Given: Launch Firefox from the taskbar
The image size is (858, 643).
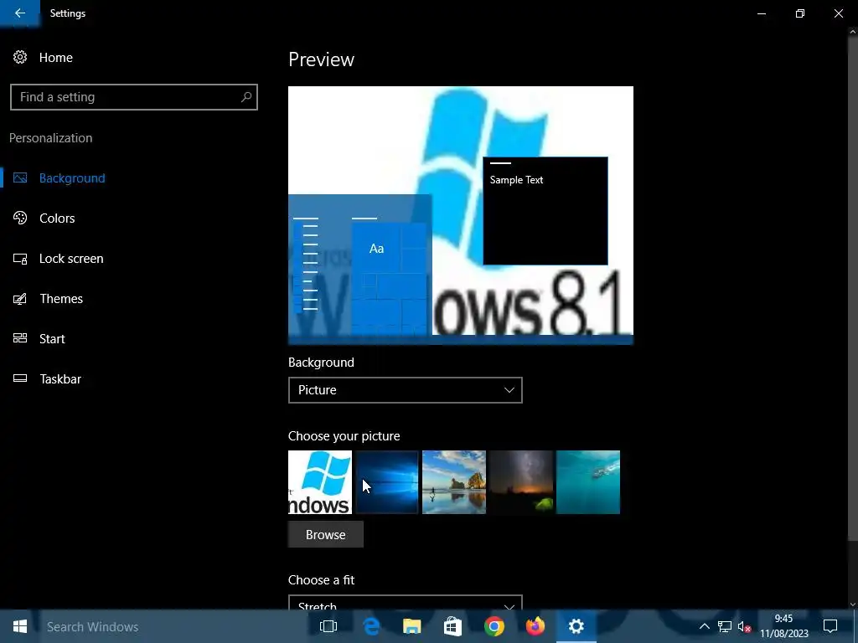Looking at the screenshot, I should [535, 626].
